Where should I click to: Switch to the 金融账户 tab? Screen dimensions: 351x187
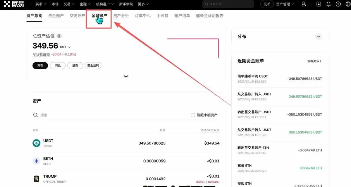99,16
